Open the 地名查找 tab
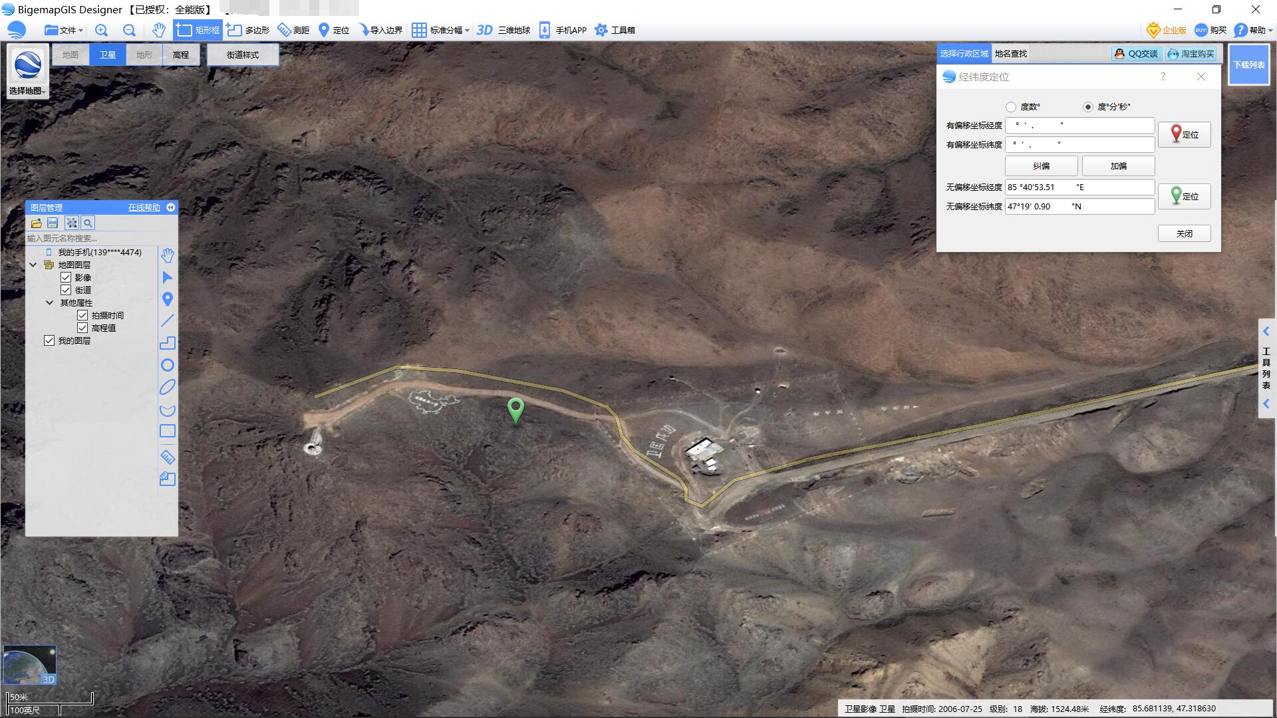Viewport: 1277px width, 718px height. pyautogui.click(x=1010, y=53)
